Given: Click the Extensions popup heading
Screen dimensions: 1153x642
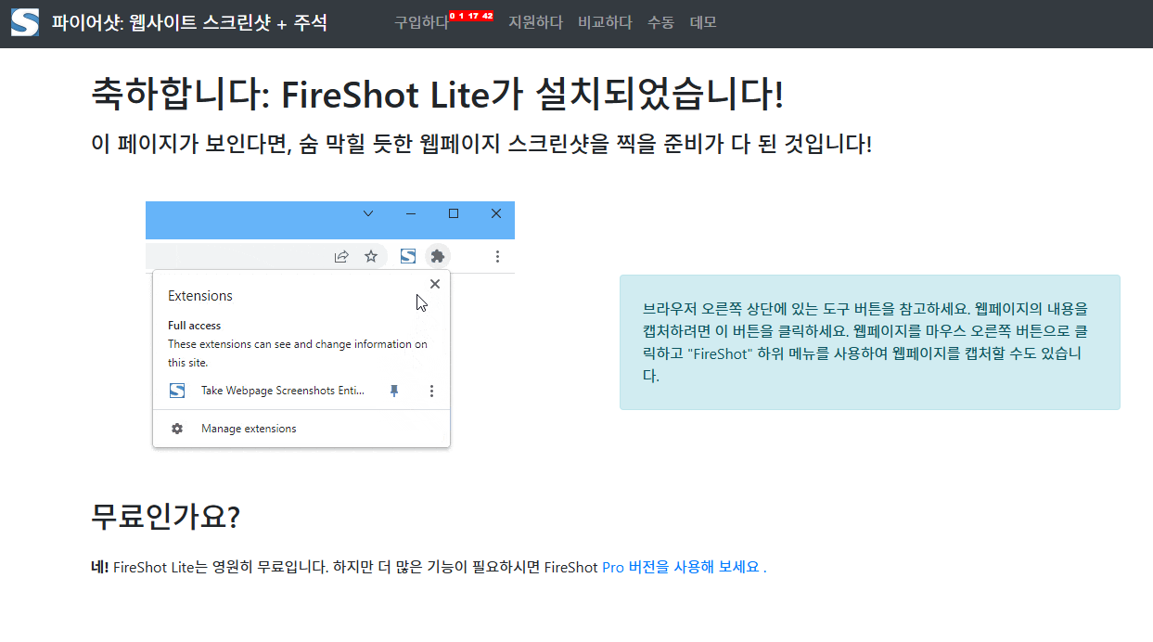Looking at the screenshot, I should (200, 296).
